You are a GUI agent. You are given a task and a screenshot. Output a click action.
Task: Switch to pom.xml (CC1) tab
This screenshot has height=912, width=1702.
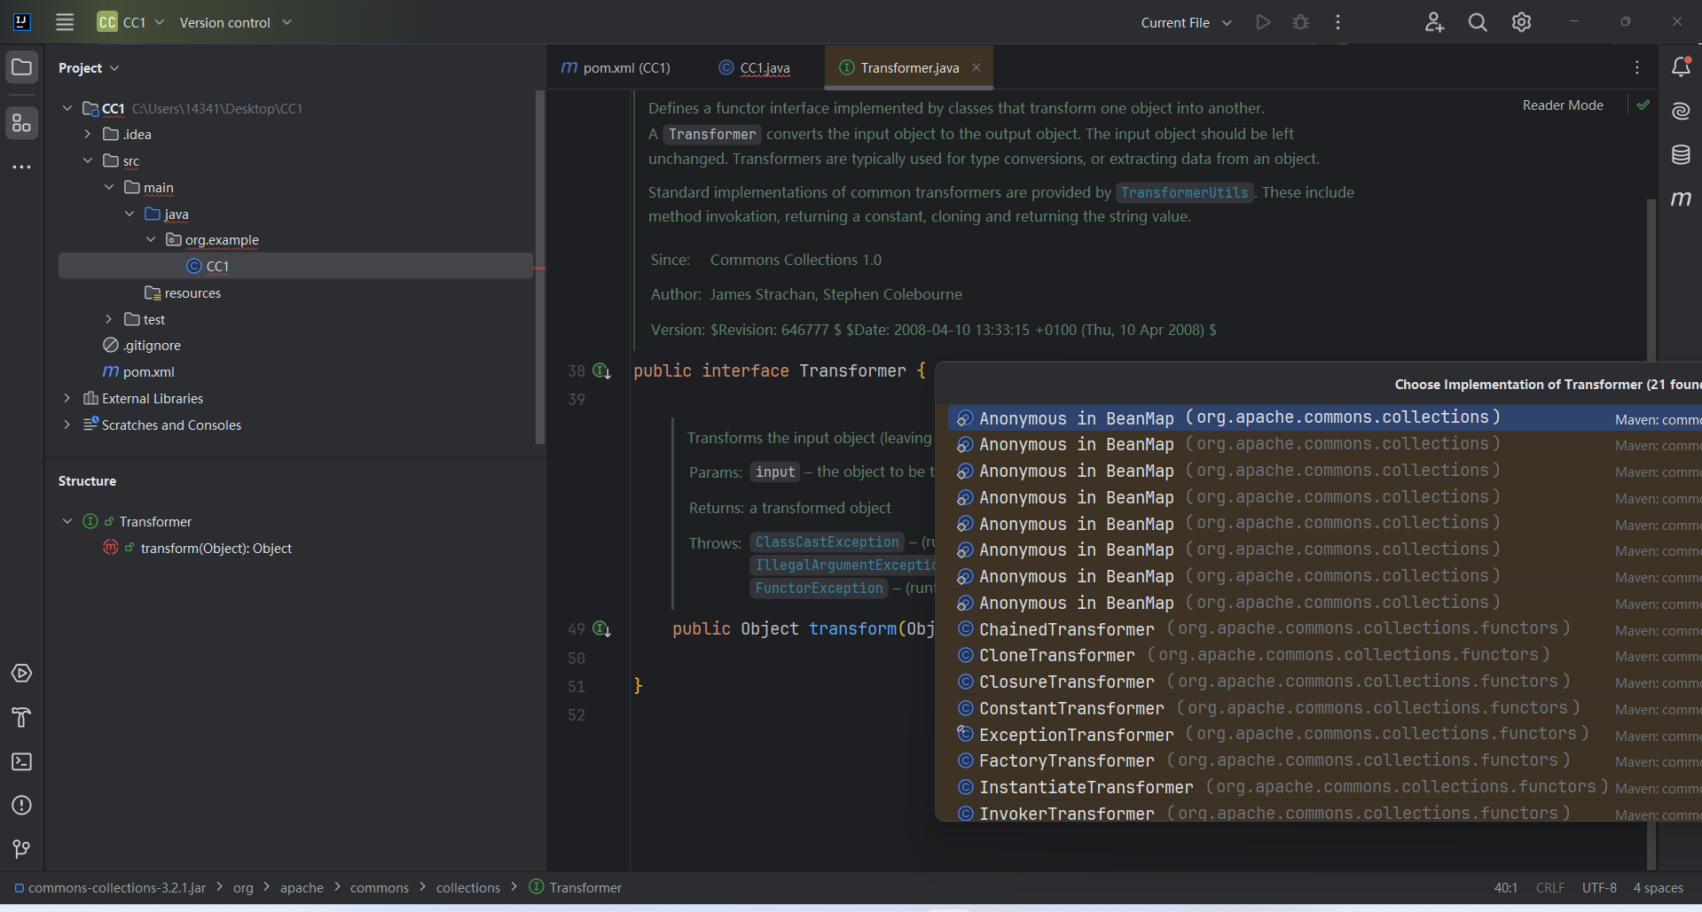pyautogui.click(x=616, y=67)
